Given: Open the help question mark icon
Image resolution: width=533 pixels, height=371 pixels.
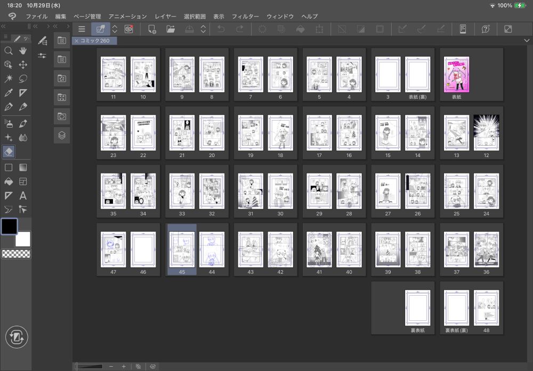Looking at the screenshot, I should (x=486, y=29).
